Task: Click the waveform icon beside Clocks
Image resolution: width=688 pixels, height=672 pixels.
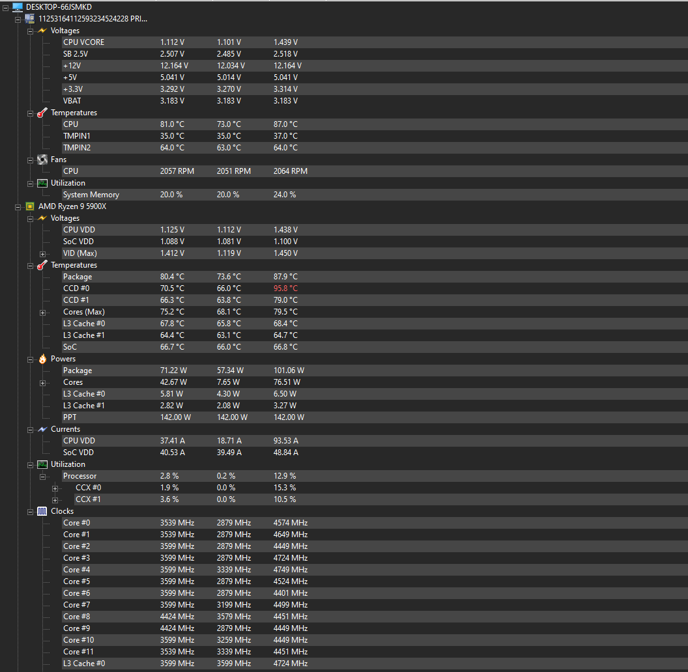Action: click(42, 511)
